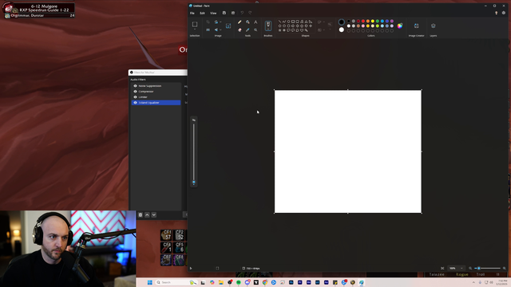Toggle Compressor filter visibility eye
Image resolution: width=511 pixels, height=287 pixels.
(135, 92)
